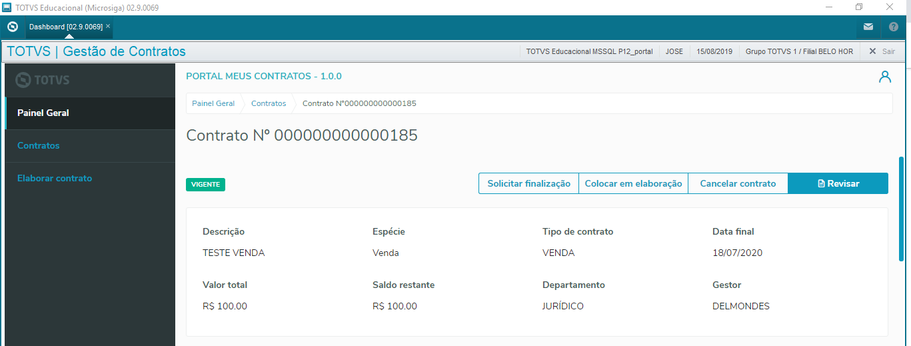The width and height of the screenshot is (911, 346).
Task: Open the user profile icon
Action: (885, 77)
